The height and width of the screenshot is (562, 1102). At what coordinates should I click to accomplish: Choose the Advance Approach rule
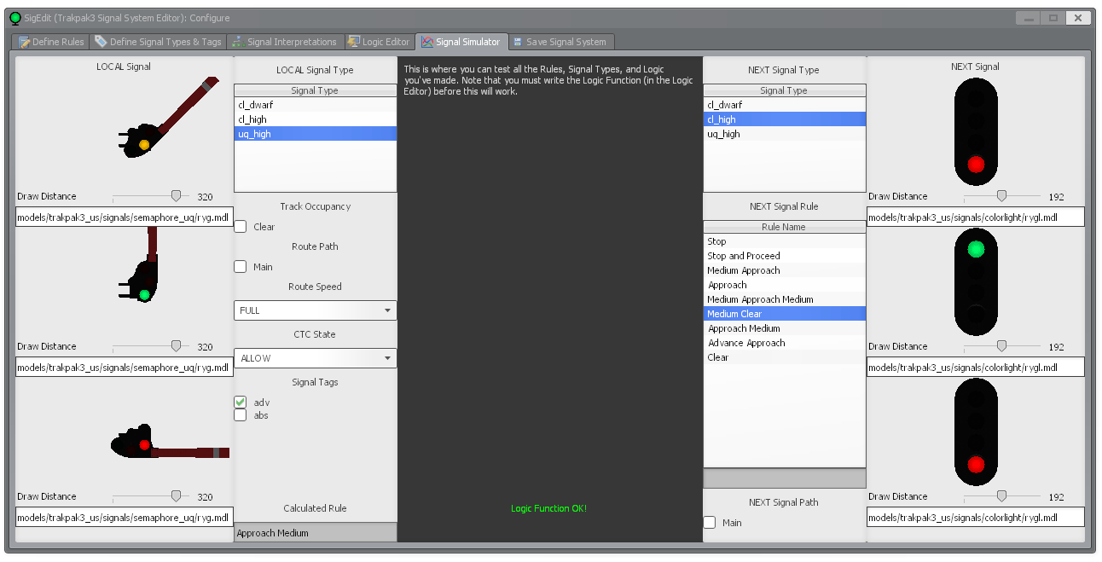(x=785, y=343)
